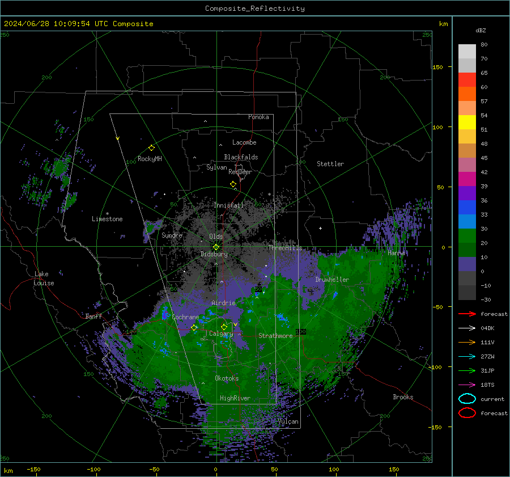Click the 10 dBZ slate-blue swatch
510x477 pixels.
click(x=467, y=264)
